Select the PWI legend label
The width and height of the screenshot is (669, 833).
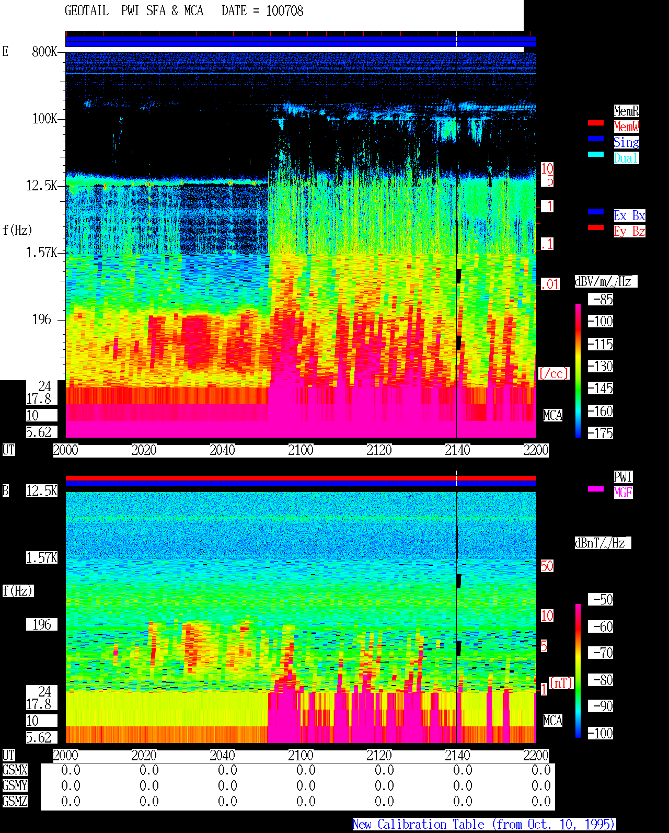(623, 477)
